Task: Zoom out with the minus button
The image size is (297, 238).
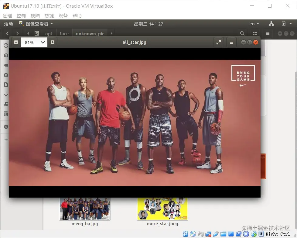Action: click(x=16, y=42)
